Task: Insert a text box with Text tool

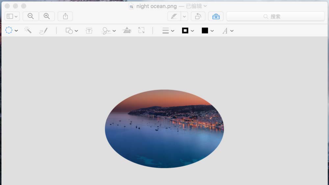Action: coord(89,31)
